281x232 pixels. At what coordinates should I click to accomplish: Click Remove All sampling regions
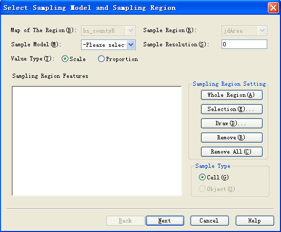coord(232,152)
